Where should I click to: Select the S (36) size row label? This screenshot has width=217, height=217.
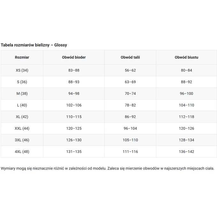point(22,82)
